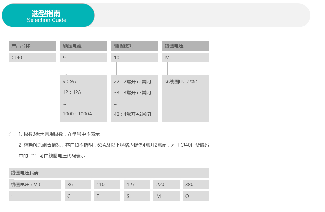Click the text 12：12A
Viewport: 325px width, 212px height.
point(72,92)
